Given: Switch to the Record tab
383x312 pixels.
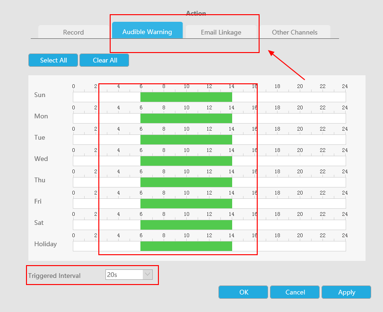Looking at the screenshot, I should (73, 32).
